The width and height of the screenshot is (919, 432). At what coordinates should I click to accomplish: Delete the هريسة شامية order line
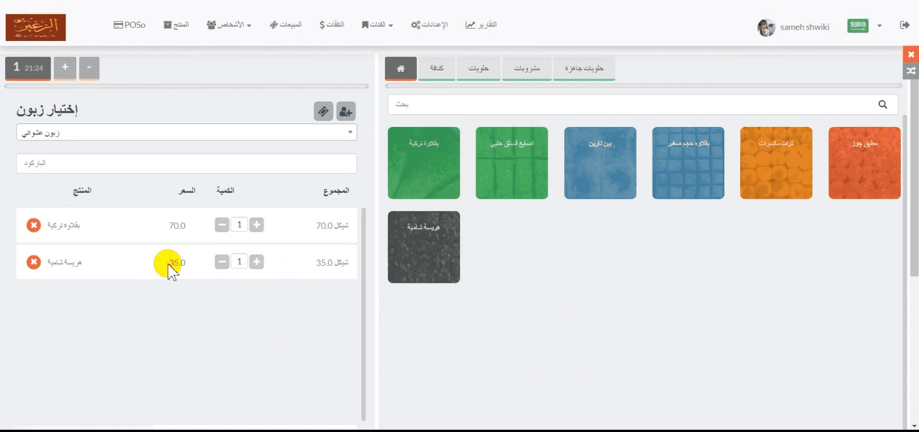(34, 262)
